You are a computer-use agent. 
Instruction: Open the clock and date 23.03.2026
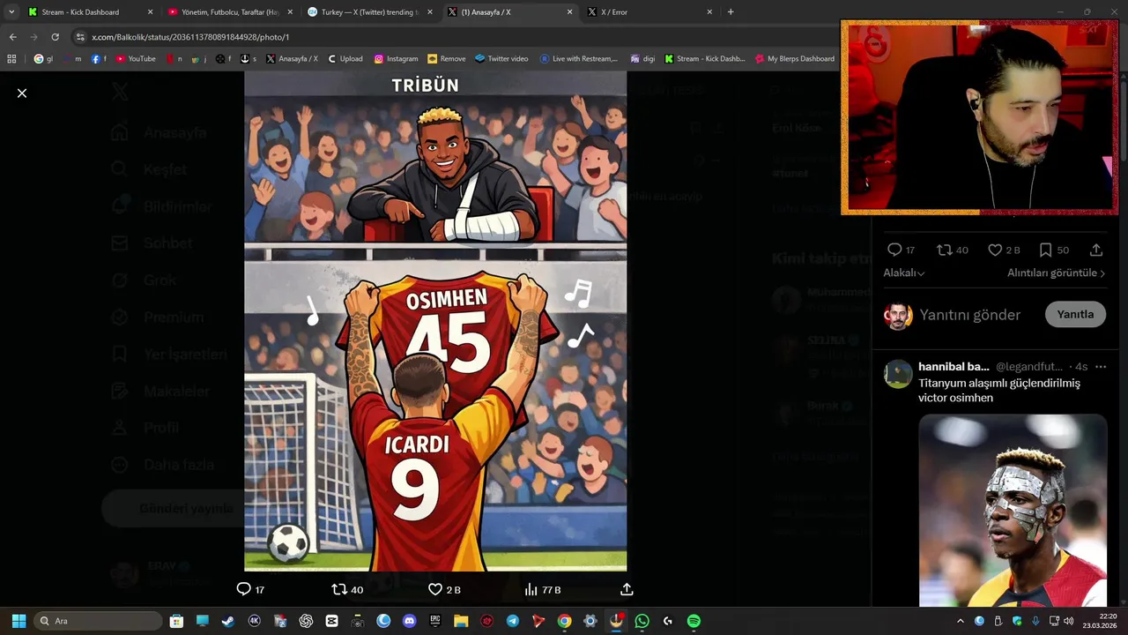1100,621
